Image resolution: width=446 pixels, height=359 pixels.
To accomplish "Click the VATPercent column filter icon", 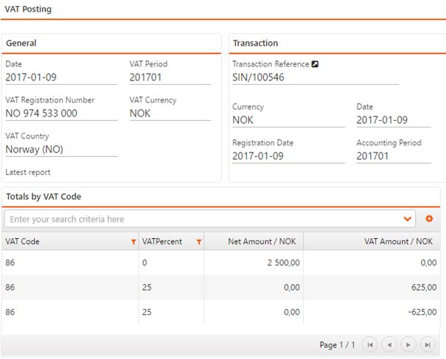I will click(199, 242).
